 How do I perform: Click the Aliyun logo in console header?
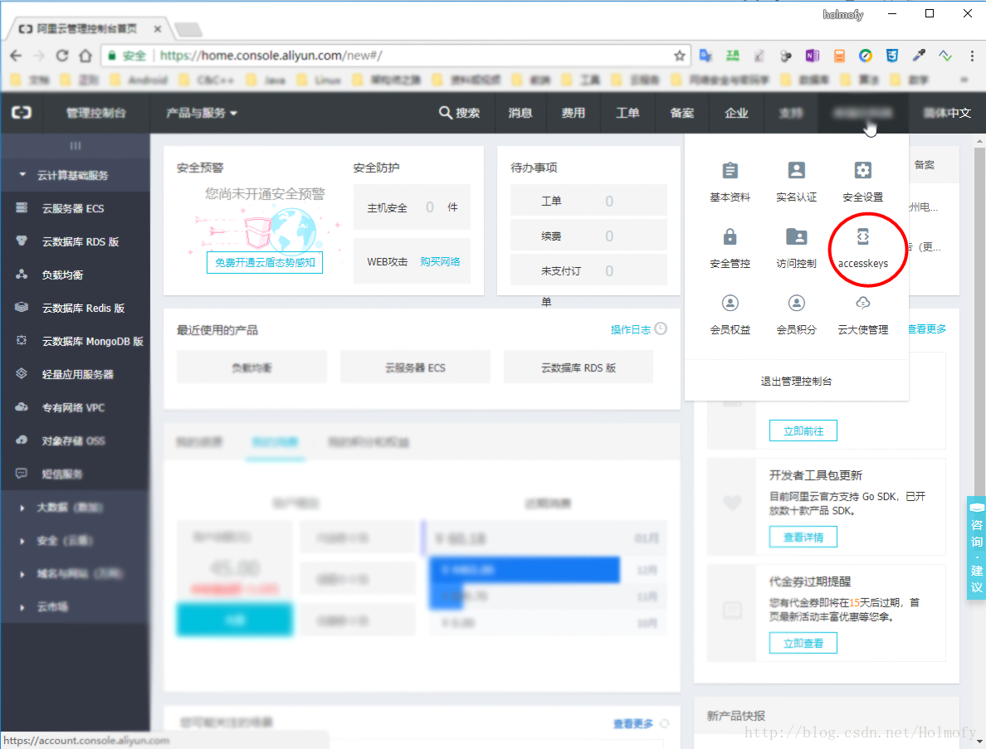click(22, 113)
